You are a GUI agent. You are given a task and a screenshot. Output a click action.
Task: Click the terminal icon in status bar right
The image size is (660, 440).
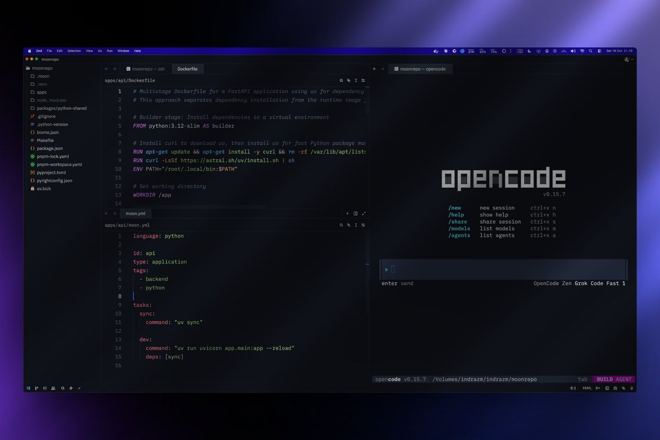607,388
